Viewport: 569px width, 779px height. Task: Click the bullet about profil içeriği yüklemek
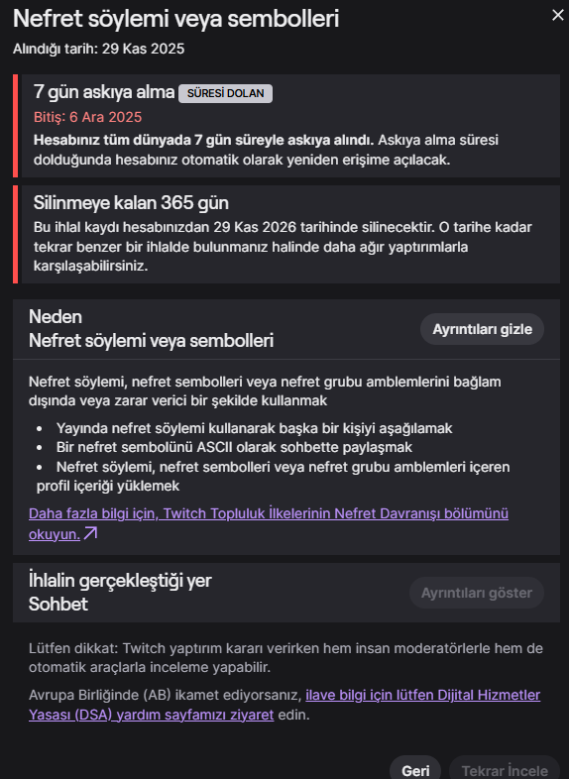click(274, 476)
